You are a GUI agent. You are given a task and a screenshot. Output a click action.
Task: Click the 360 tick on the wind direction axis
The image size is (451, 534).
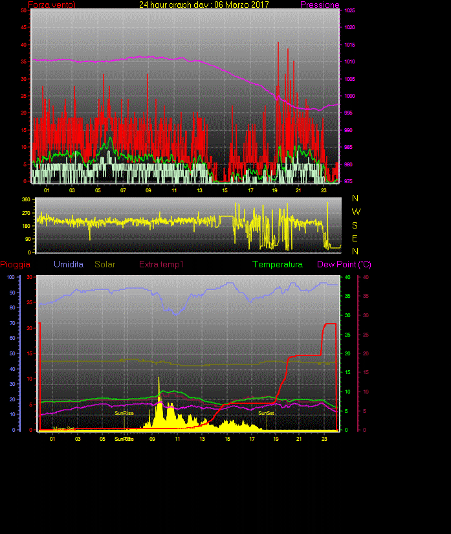click(27, 200)
